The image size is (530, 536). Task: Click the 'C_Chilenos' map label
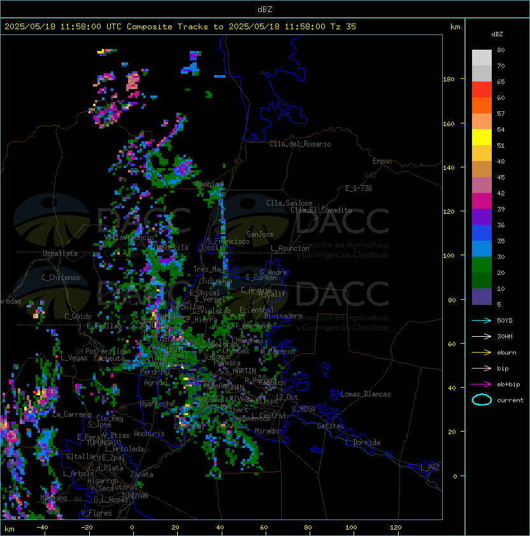coord(61,278)
